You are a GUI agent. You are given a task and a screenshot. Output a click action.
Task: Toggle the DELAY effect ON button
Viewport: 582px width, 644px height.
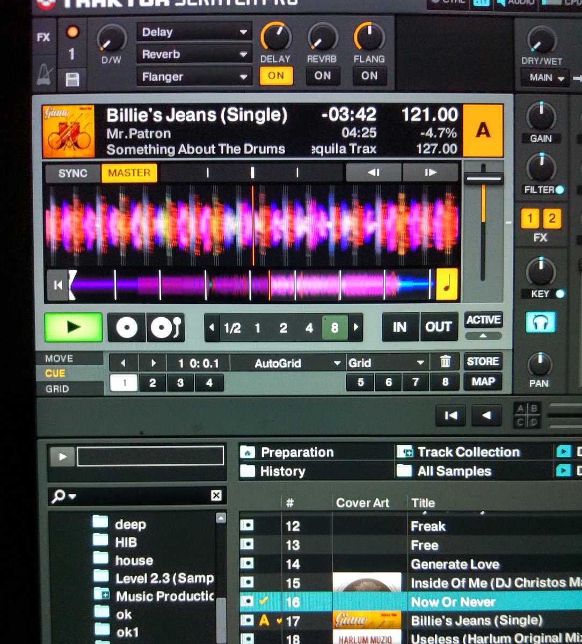click(276, 76)
